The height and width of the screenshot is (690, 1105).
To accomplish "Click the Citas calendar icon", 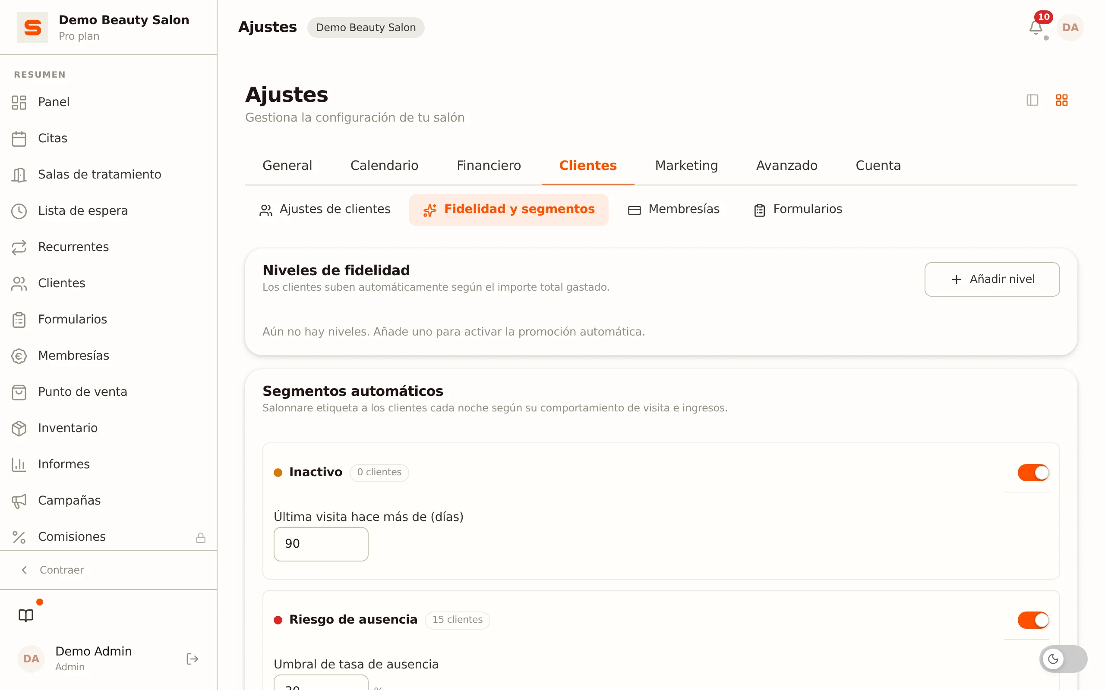I will (x=19, y=138).
